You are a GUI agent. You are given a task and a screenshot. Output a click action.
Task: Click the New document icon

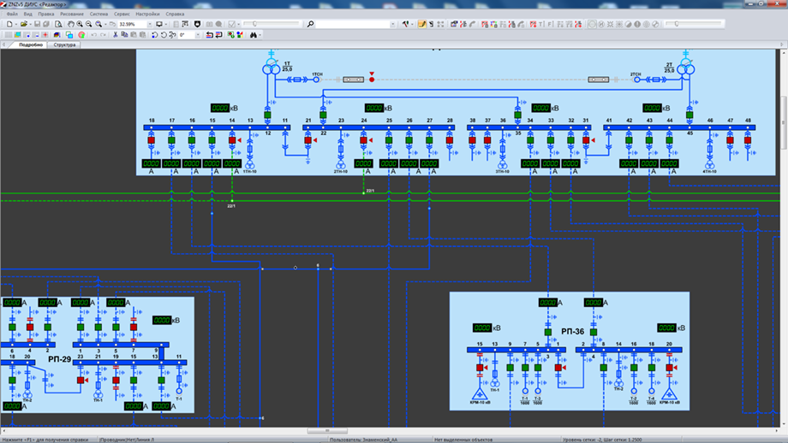(9, 24)
